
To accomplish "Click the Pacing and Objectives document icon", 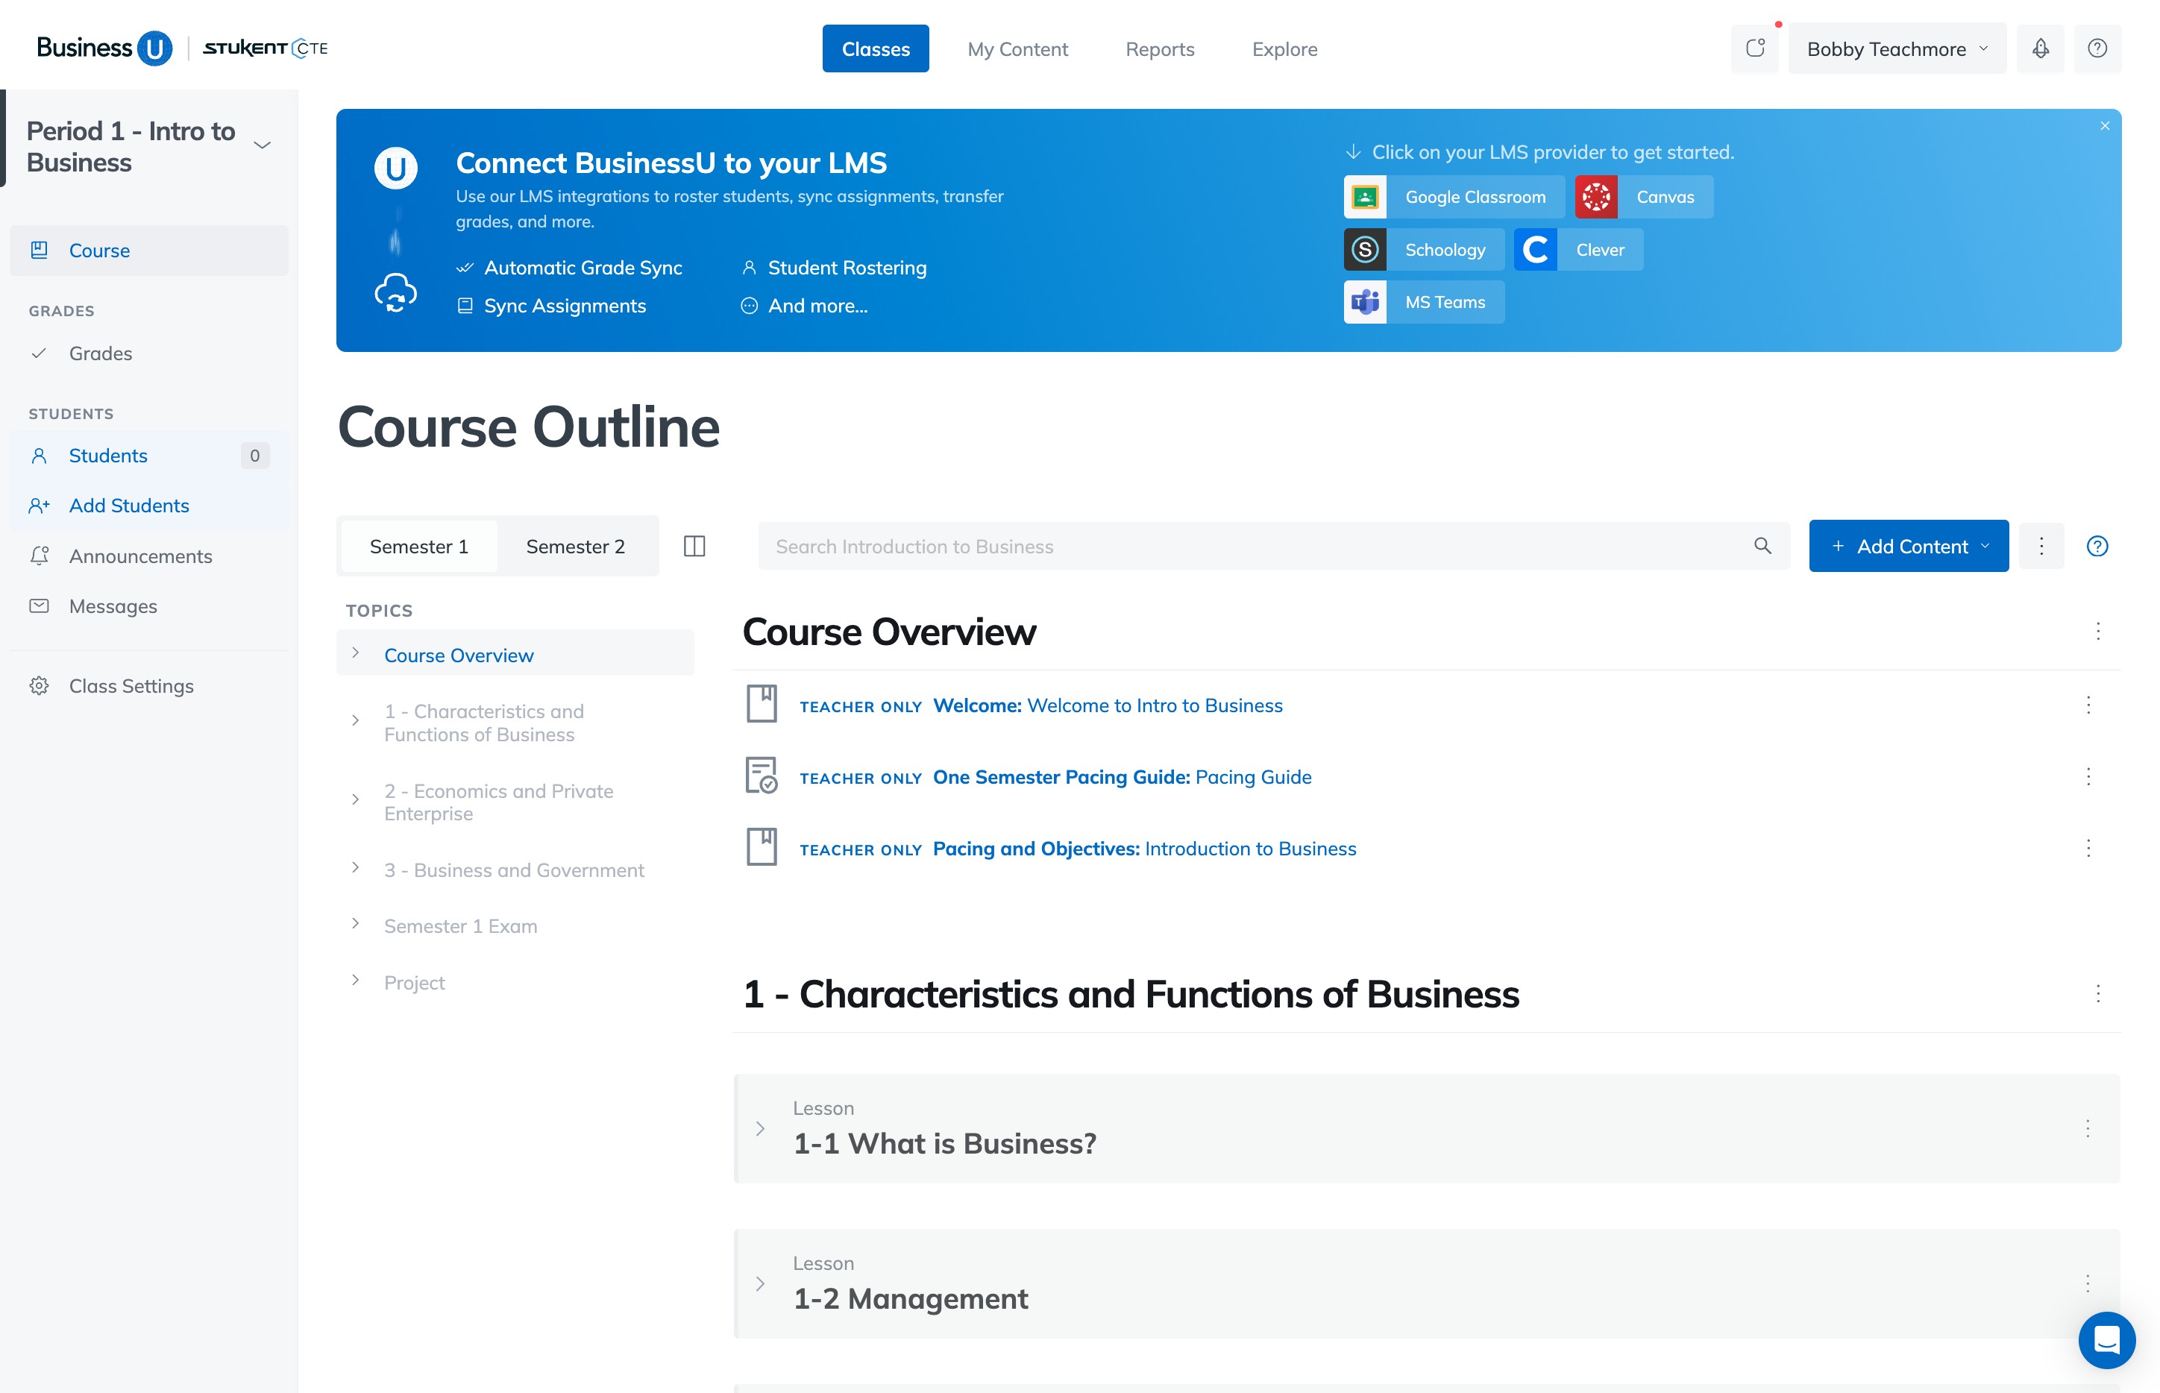I will (762, 846).
